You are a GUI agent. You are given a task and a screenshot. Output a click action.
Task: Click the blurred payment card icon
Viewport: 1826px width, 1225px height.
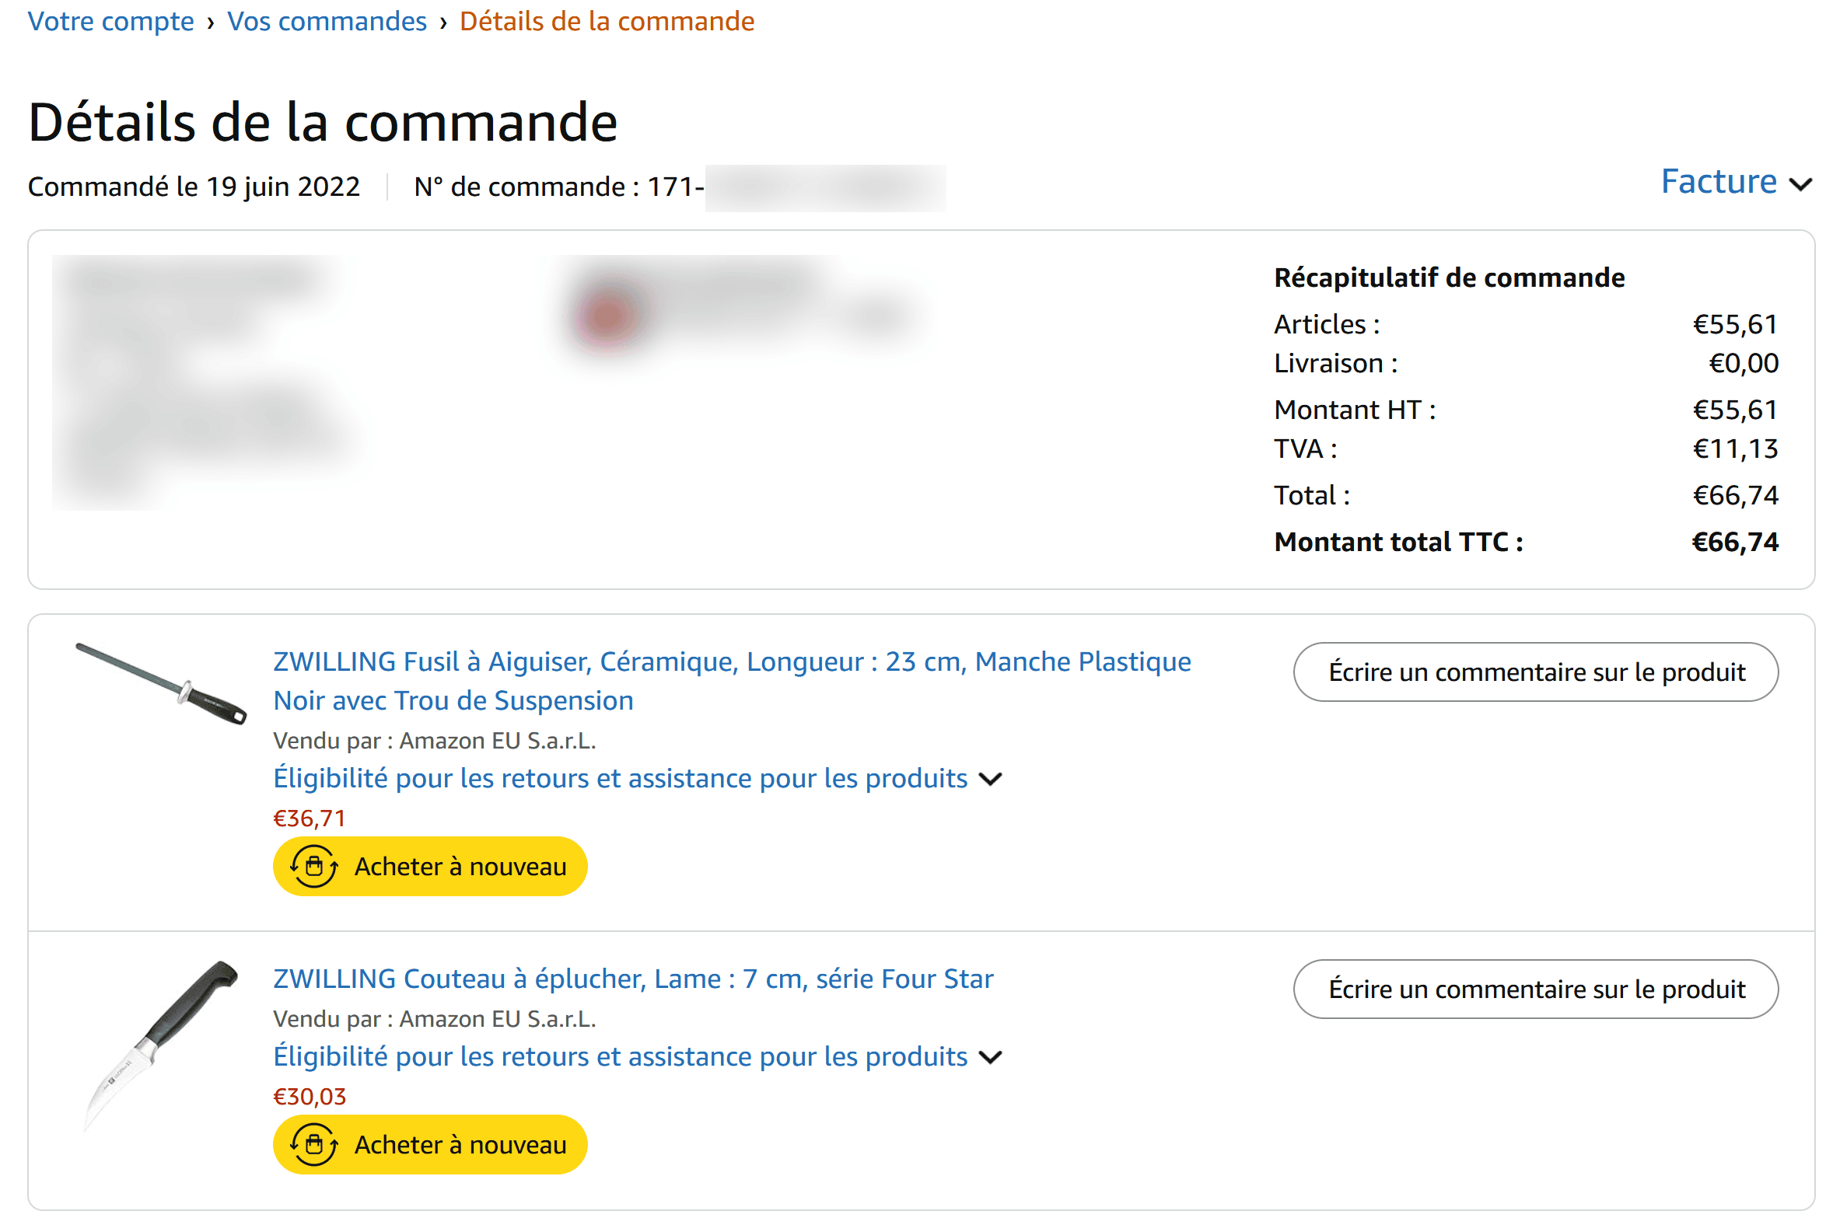coord(608,315)
